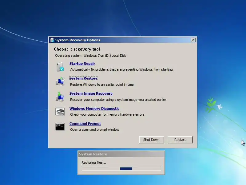Click the Shut Down button
The height and width of the screenshot is (185, 246).
[x=152, y=140]
